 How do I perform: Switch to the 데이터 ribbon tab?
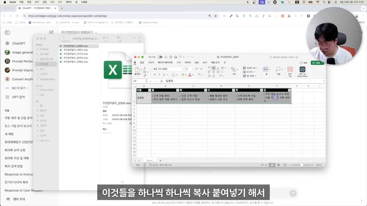click(187, 62)
